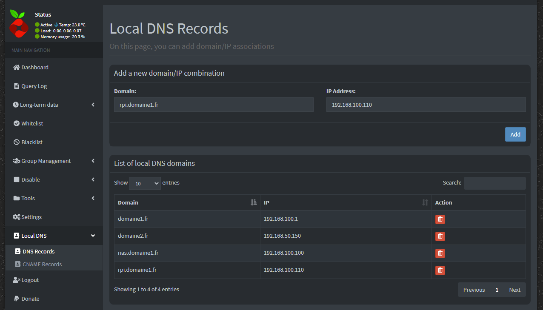Remove the nas.domaine1.fr record via trash icon
Viewport: 543px width, 310px height.
click(440, 253)
